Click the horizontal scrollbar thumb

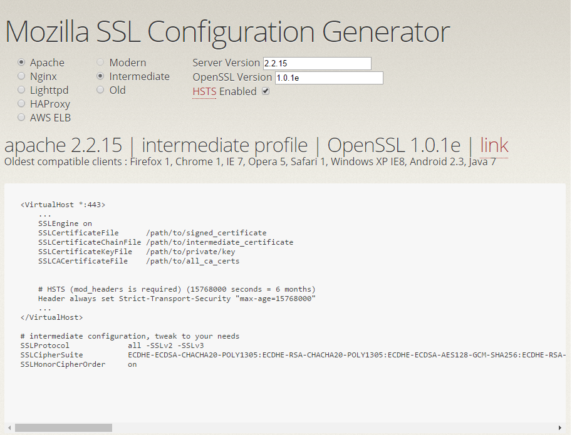(63, 427)
